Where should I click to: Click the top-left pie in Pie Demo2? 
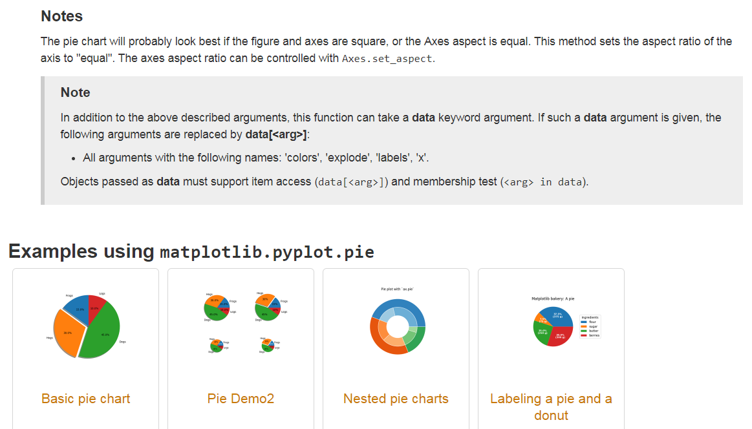[217, 308]
